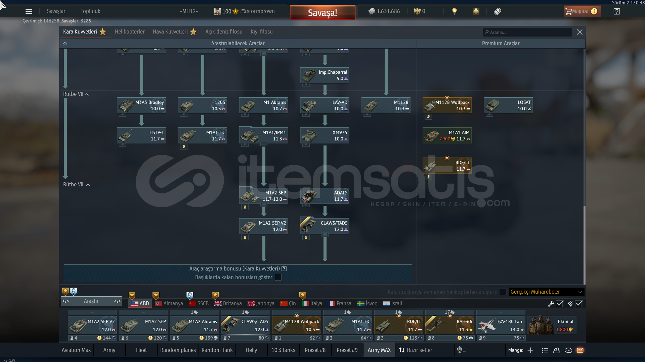Select Almanya nation tab

point(169,304)
